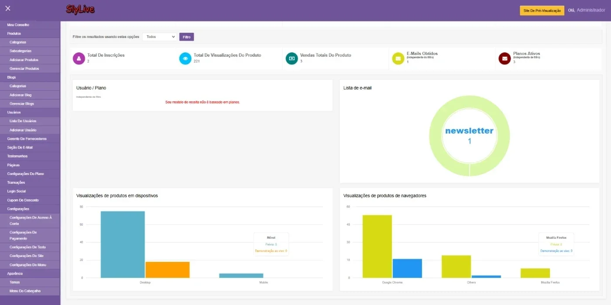The width and height of the screenshot is (611, 305).
Task: Expand the Blogs menu section
Action: coord(30,77)
